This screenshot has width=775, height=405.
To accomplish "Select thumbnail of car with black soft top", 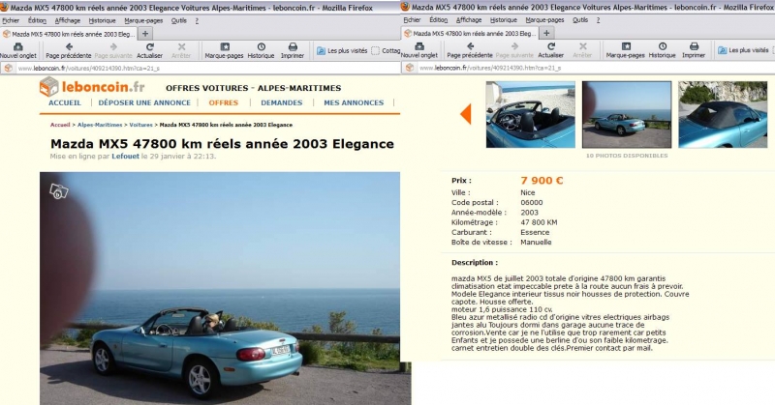I will tap(723, 114).
